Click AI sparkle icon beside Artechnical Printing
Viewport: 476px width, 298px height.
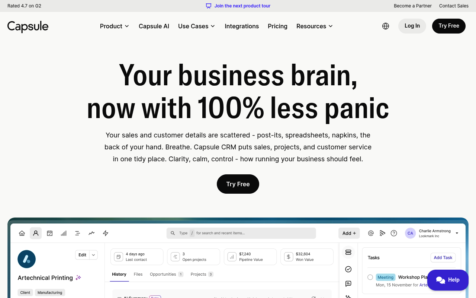click(x=78, y=278)
